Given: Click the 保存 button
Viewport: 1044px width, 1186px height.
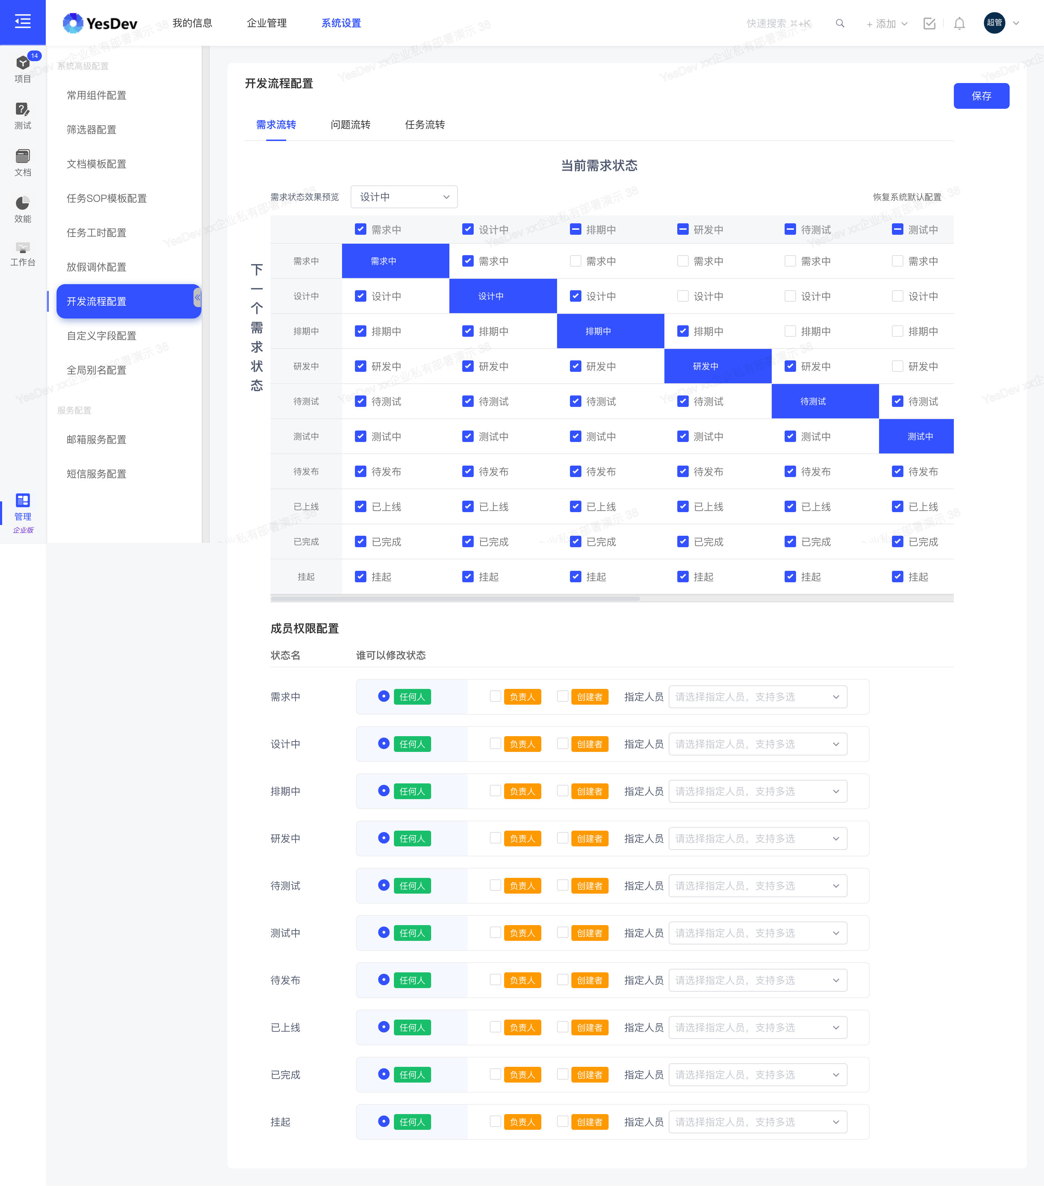Looking at the screenshot, I should pos(981,96).
